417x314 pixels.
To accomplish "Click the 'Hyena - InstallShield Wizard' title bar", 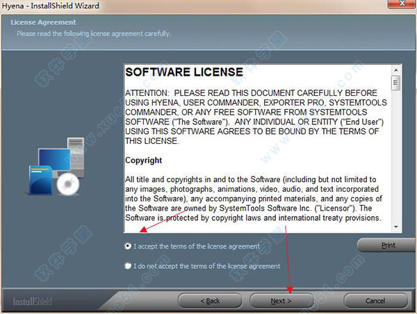I will 208,6.
